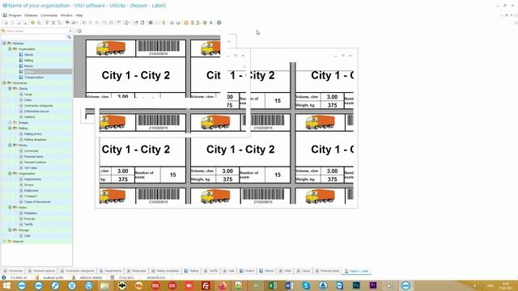
Task: Expand the Images folder
Action: [10, 122]
